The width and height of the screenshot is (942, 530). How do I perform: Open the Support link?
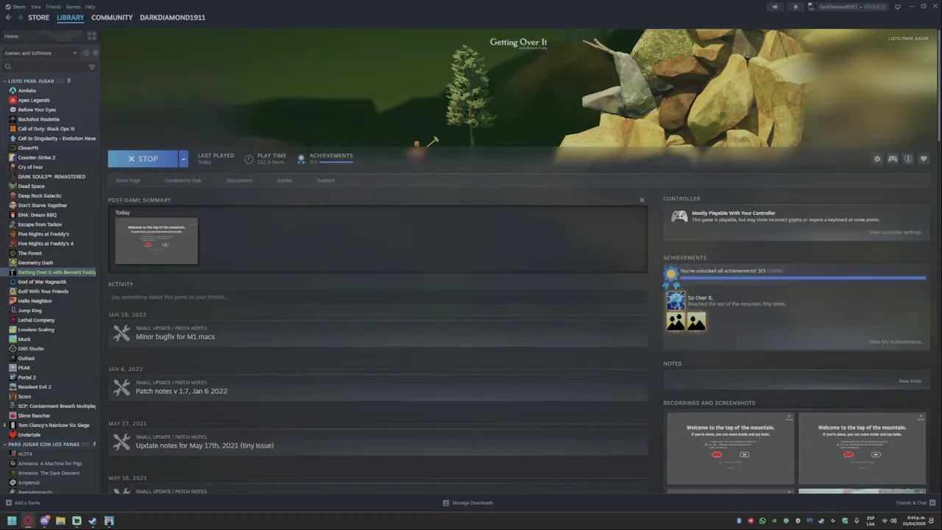click(326, 180)
